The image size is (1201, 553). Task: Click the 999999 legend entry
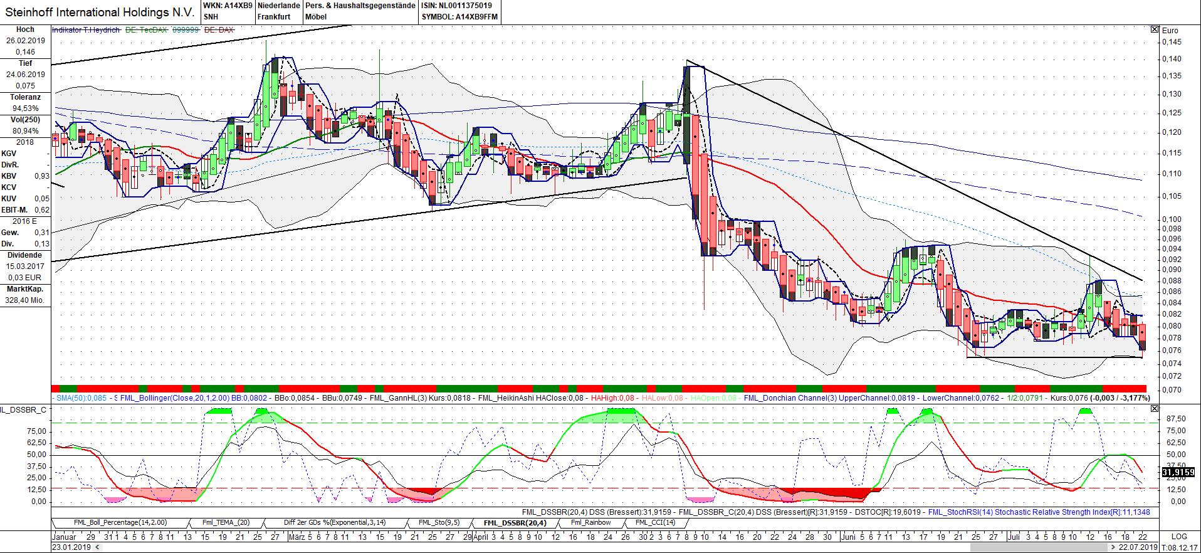[186, 30]
